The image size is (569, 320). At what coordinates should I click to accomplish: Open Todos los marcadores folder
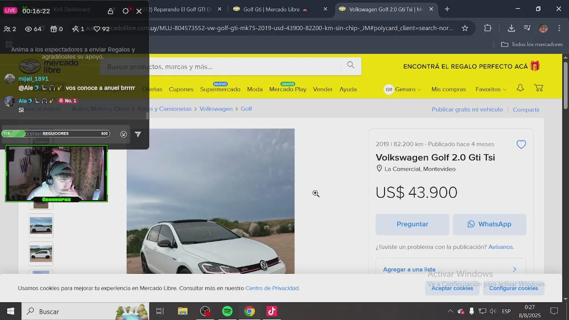click(532, 44)
